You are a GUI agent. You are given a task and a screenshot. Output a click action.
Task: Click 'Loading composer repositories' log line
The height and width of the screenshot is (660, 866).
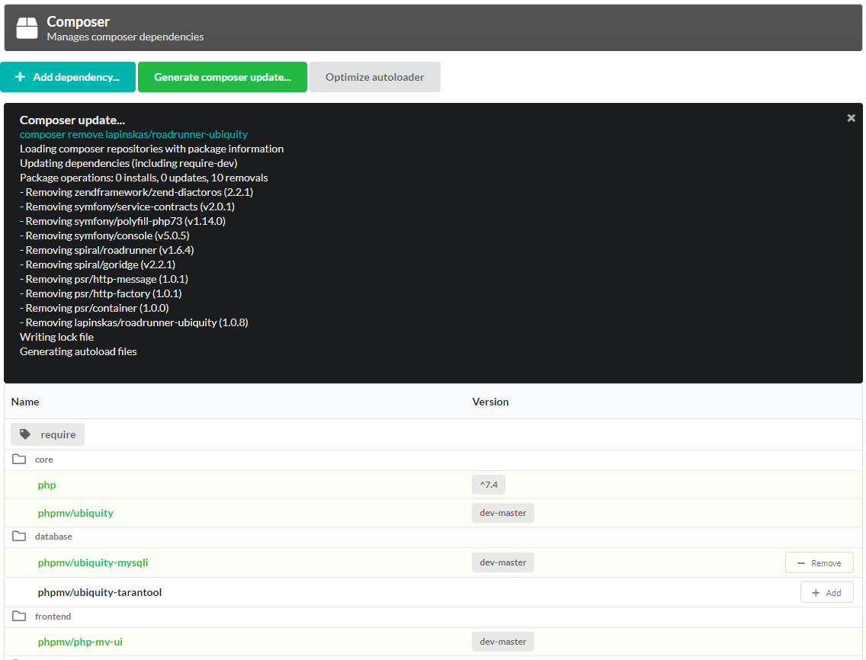(152, 149)
